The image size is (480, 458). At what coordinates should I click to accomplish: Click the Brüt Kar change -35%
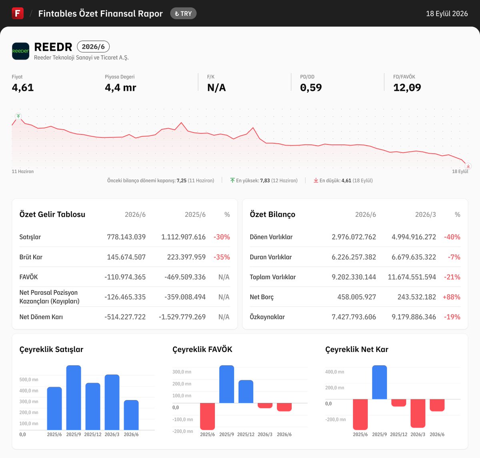pos(222,257)
